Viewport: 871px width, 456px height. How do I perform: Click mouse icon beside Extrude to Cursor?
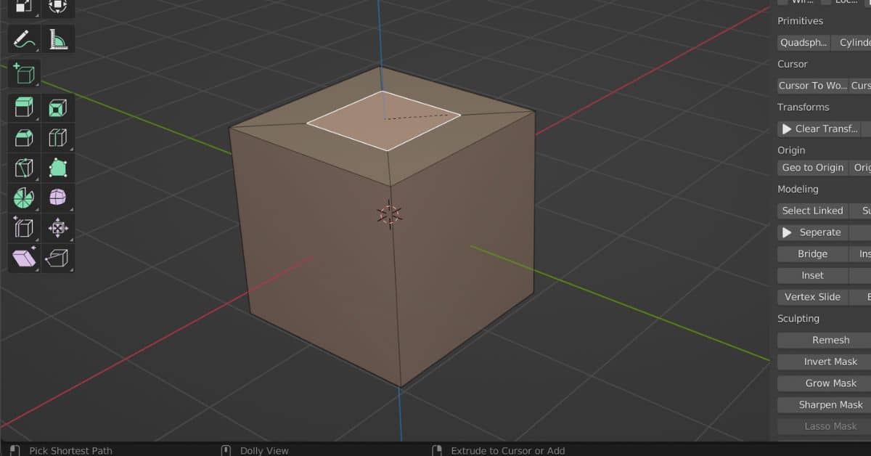(437, 450)
